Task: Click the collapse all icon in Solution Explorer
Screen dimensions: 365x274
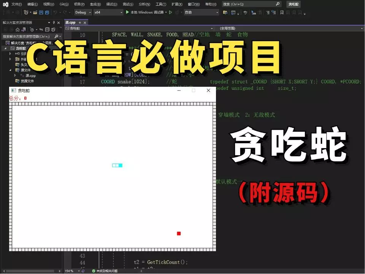Action: point(47,30)
